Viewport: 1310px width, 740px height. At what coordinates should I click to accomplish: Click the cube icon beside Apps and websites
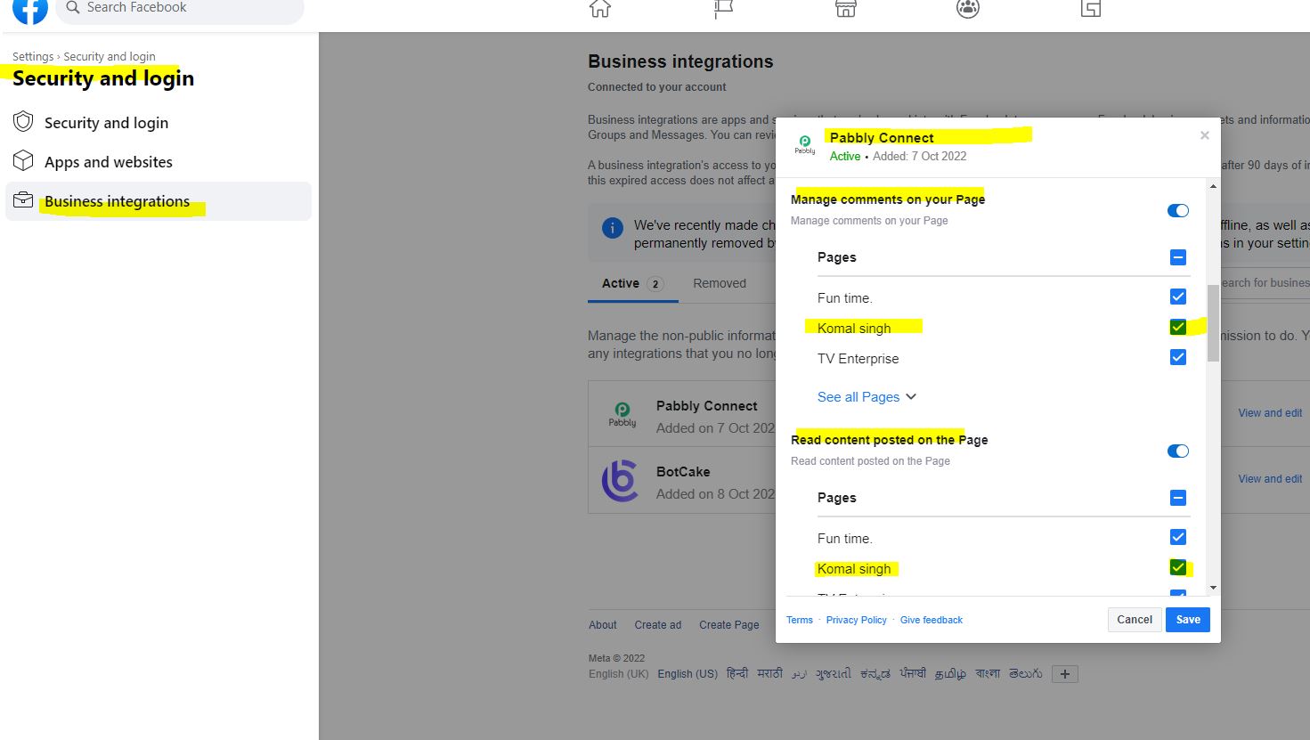point(23,161)
